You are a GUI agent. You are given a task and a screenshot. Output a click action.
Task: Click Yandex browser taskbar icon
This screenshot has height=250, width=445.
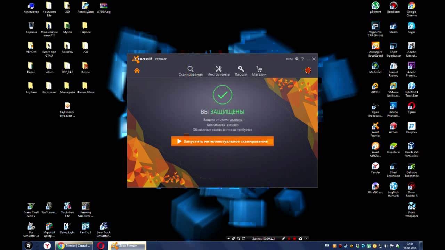[47, 245]
